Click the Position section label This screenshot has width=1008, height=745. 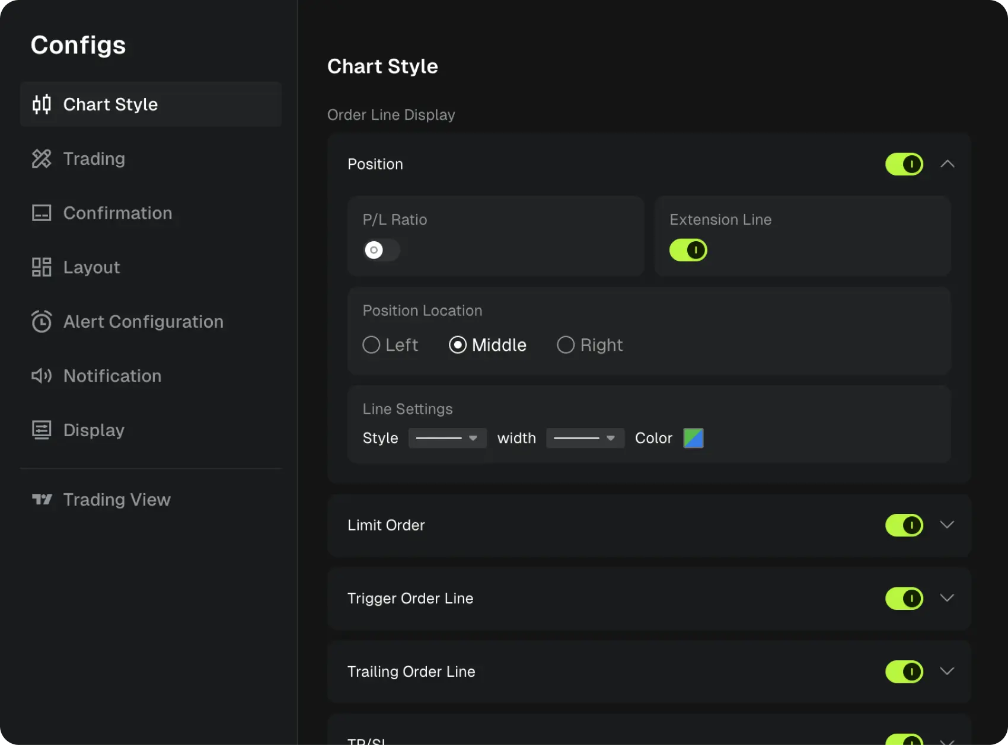[375, 164]
